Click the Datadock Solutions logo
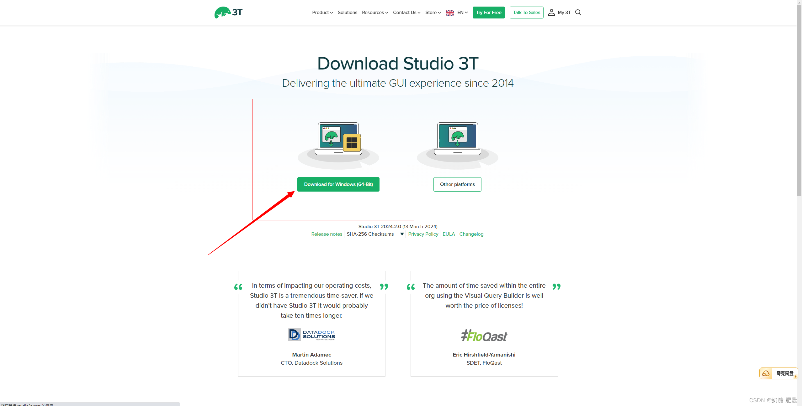This screenshot has height=406, width=802. click(x=311, y=335)
